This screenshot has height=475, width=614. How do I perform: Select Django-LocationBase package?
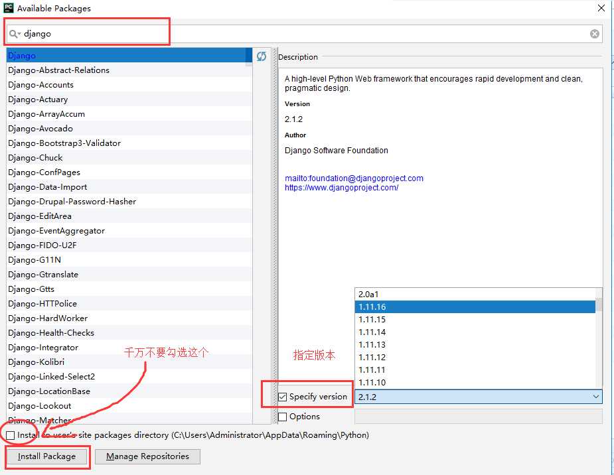coord(129,391)
